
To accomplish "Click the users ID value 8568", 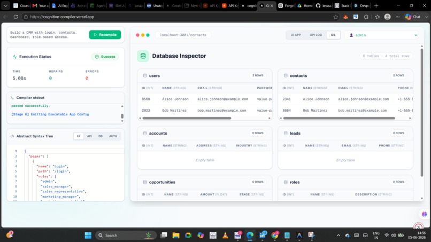I will click(x=145, y=99).
